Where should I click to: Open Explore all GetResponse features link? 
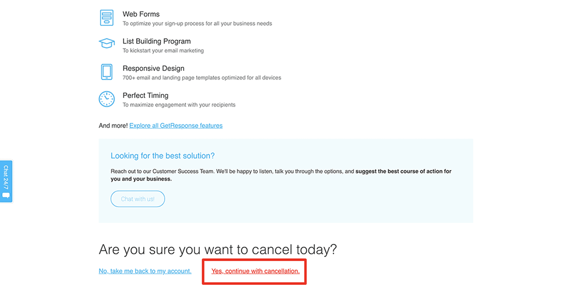click(x=176, y=126)
